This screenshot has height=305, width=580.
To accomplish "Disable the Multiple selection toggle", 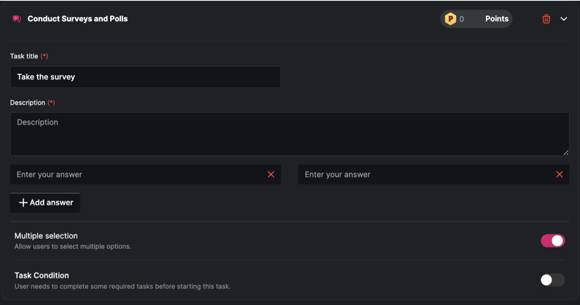I will (x=552, y=241).
